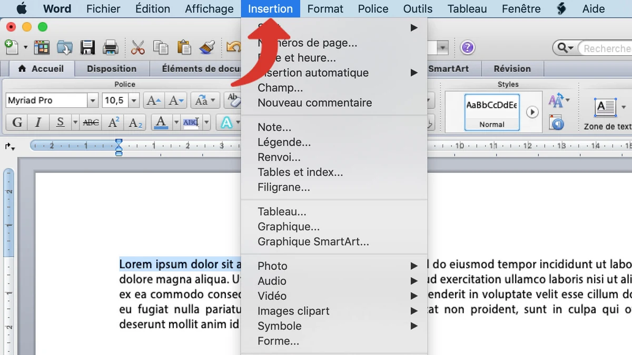Apply formatting with the Format Painter brush icon
This screenshot has width=632, height=355.
[206, 47]
